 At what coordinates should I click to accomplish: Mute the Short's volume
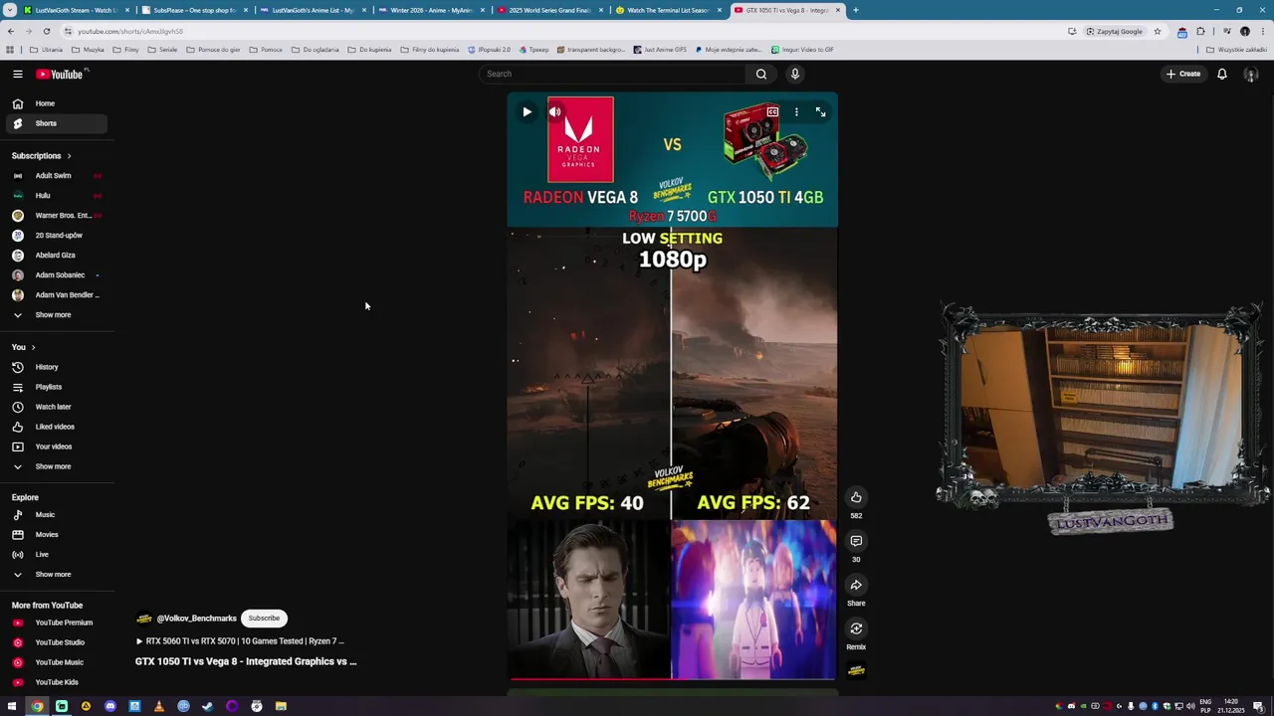tap(555, 112)
